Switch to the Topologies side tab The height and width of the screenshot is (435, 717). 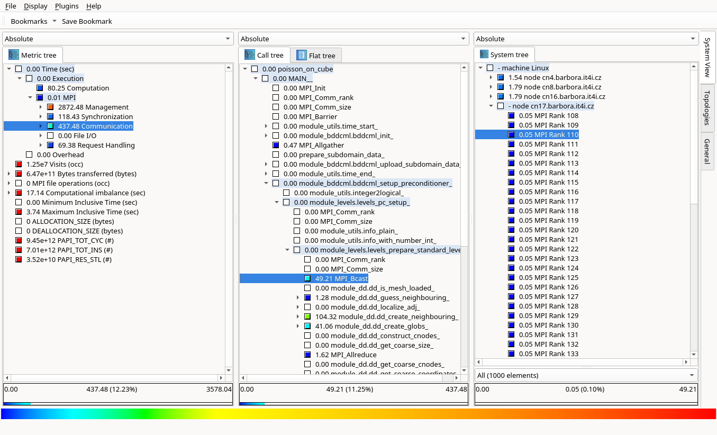pyautogui.click(x=707, y=108)
